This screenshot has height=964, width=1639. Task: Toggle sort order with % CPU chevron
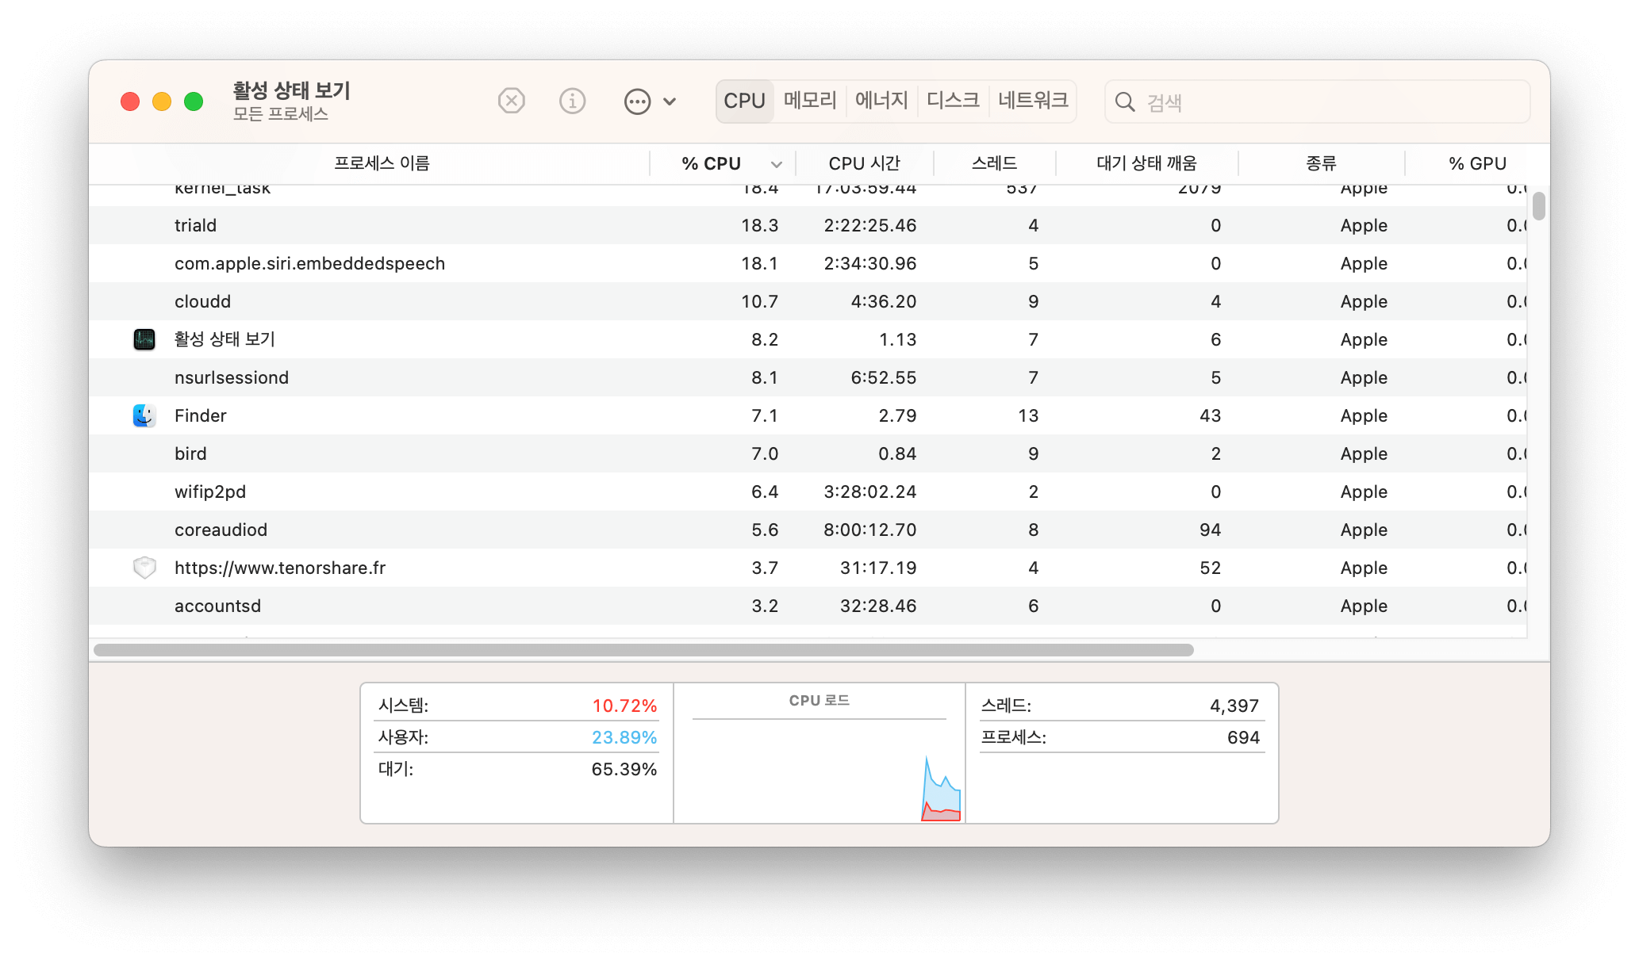click(x=777, y=164)
